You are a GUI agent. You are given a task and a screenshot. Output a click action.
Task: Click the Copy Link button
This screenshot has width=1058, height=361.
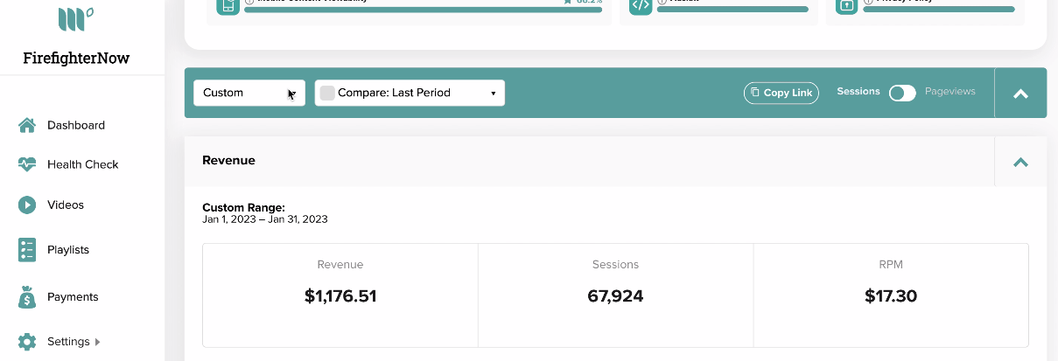pyautogui.click(x=781, y=93)
